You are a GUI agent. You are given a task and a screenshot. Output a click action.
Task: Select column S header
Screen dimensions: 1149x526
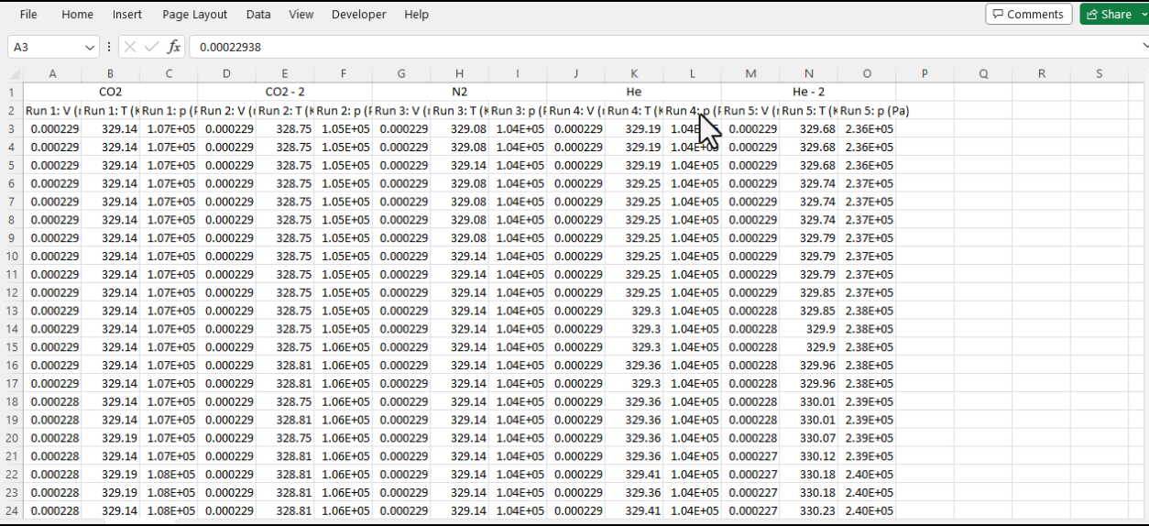coord(1100,74)
